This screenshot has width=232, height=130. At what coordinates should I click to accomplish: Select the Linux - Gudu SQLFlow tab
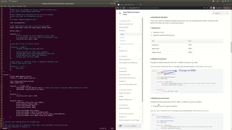pos(128,5)
